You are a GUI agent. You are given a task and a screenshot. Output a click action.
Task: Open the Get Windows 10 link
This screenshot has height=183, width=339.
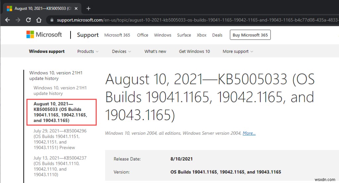pos(194,51)
